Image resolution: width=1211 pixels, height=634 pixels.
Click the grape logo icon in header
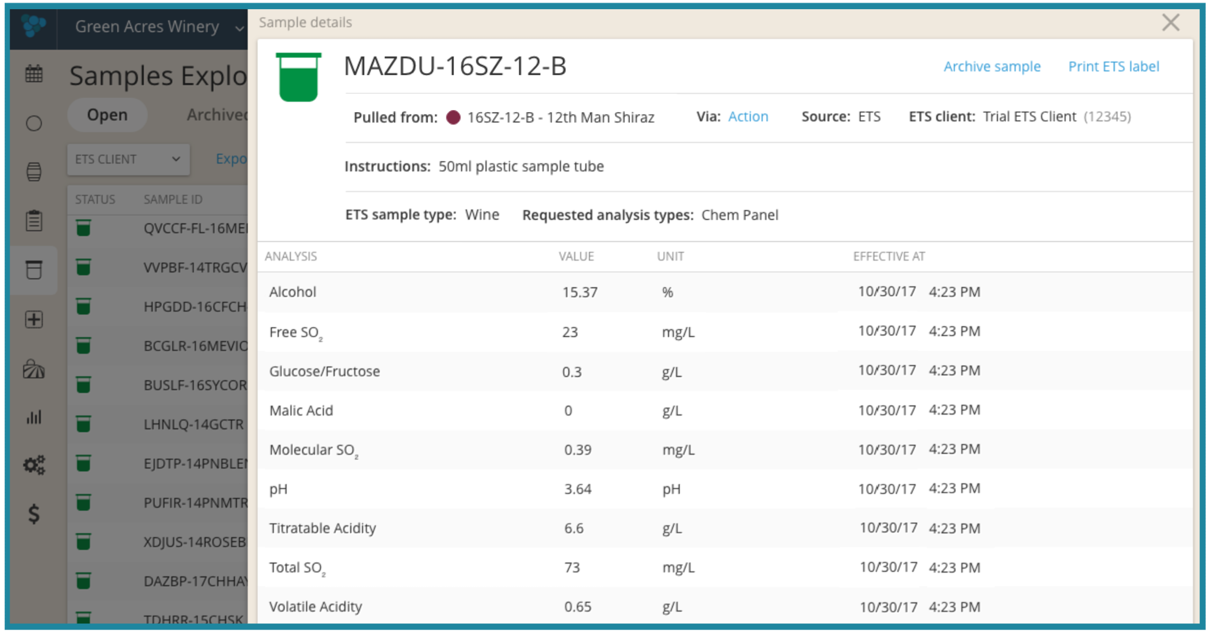[33, 26]
